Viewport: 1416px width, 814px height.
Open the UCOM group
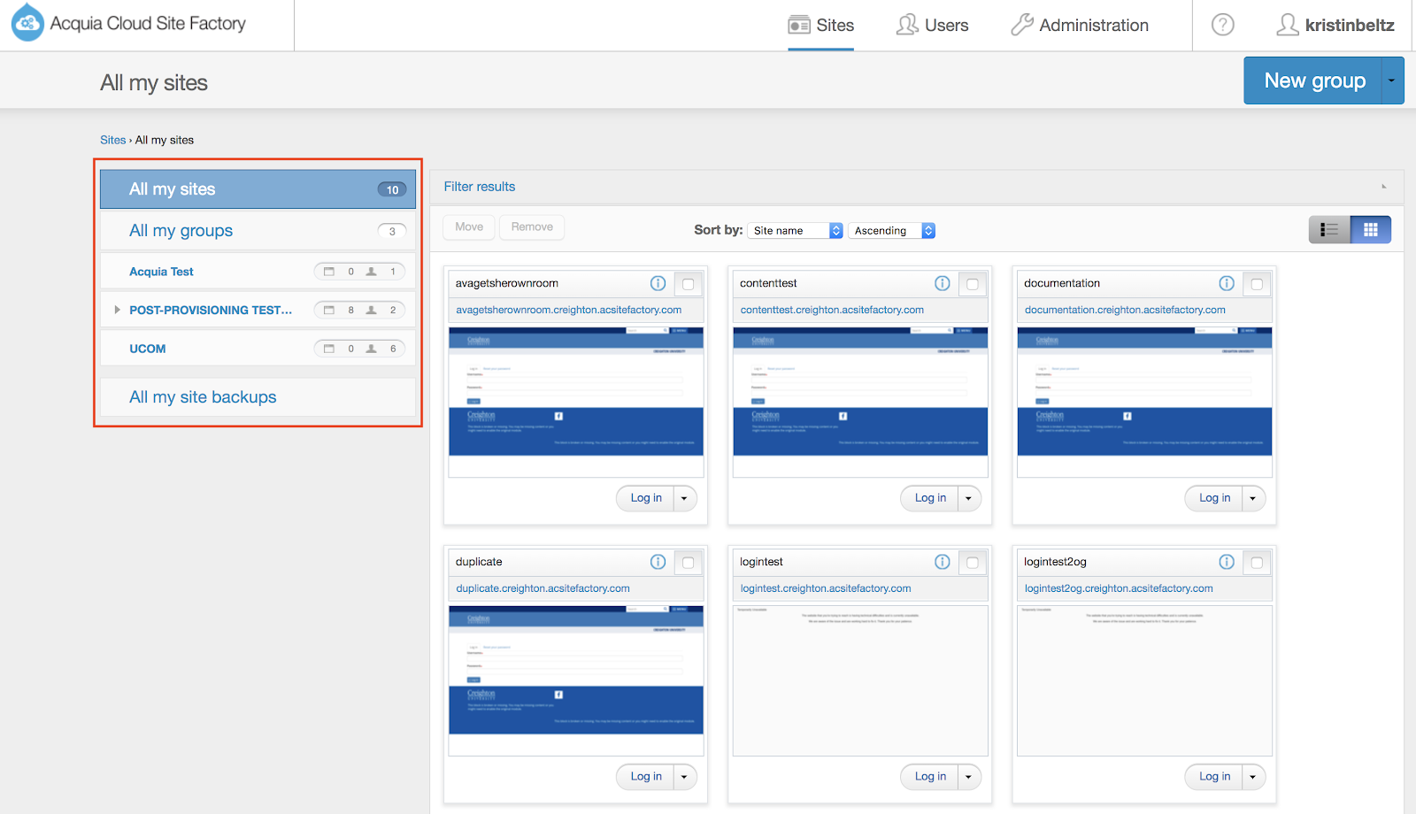coord(148,349)
